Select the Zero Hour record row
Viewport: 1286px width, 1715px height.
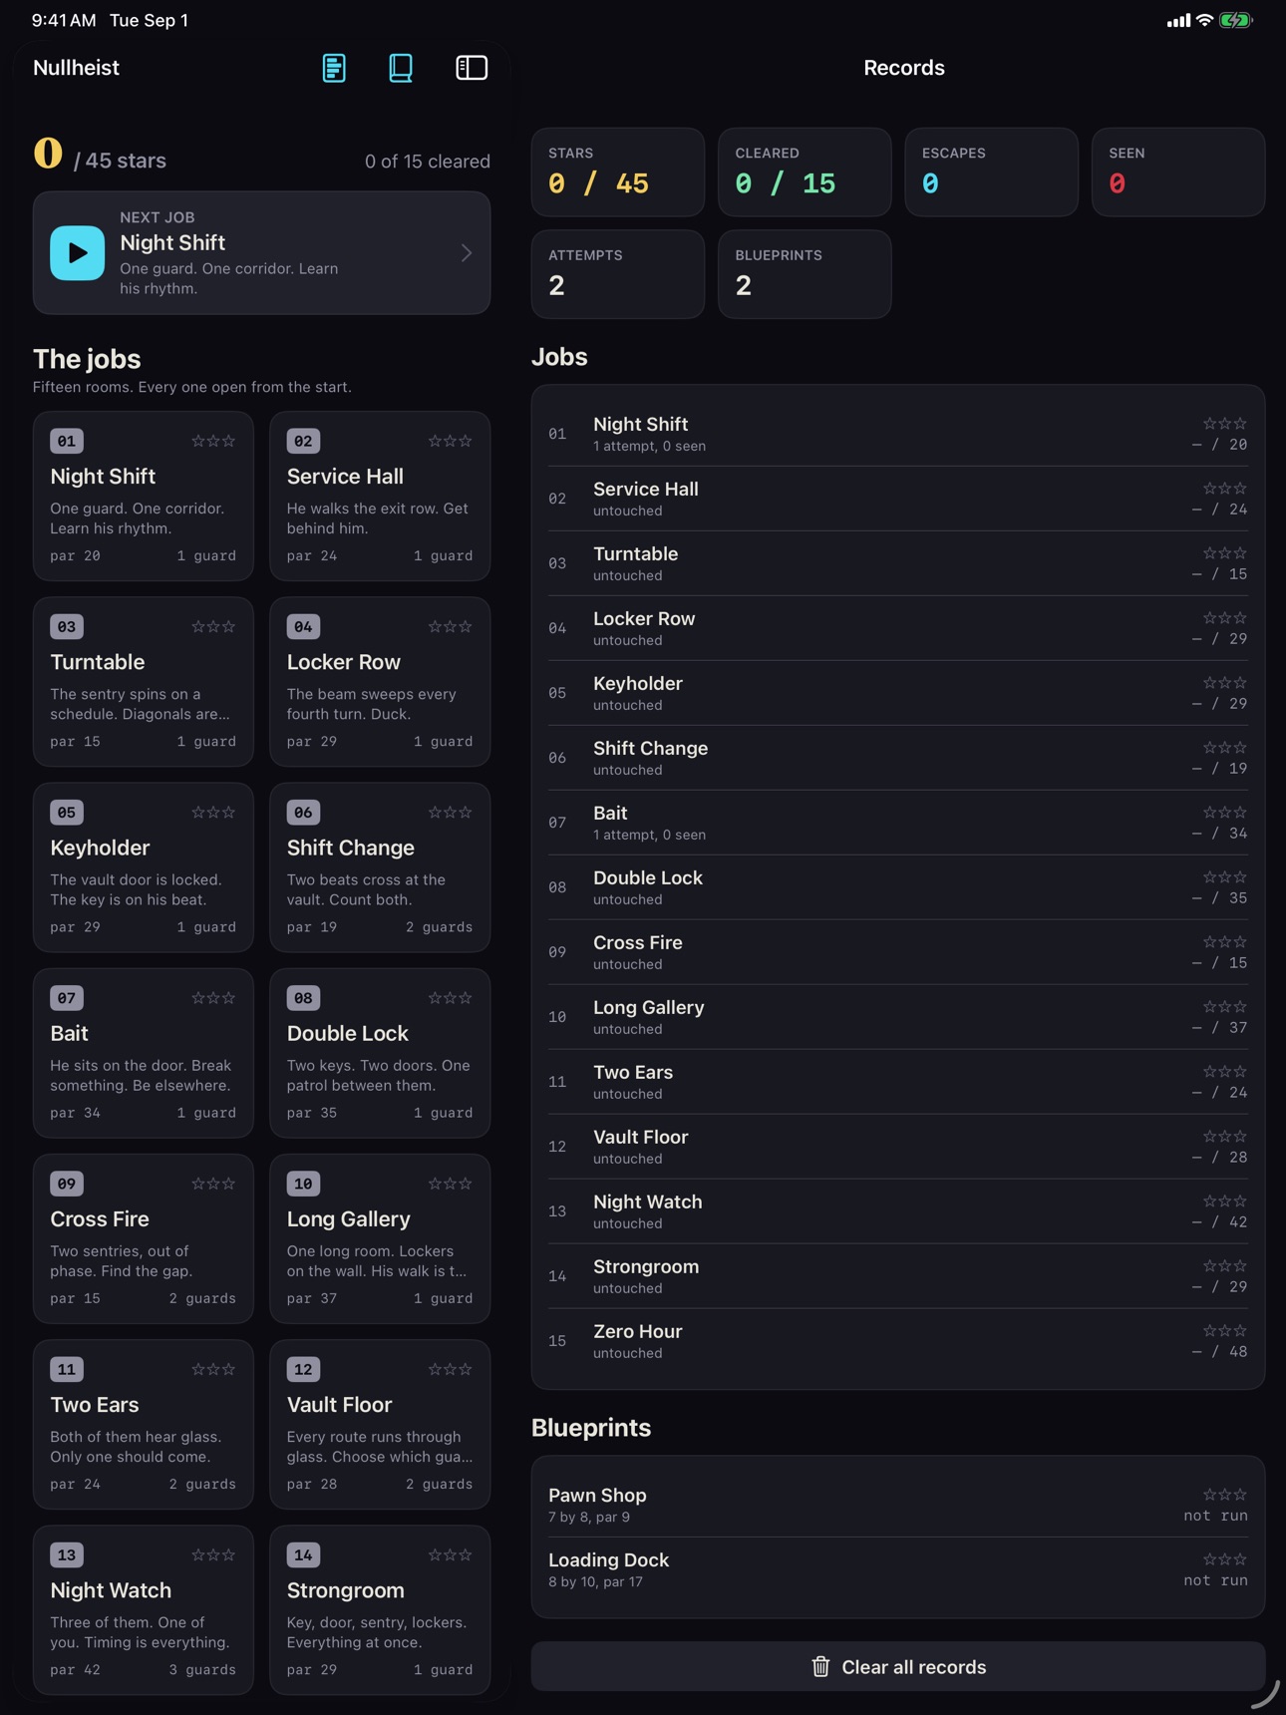pos(898,1341)
